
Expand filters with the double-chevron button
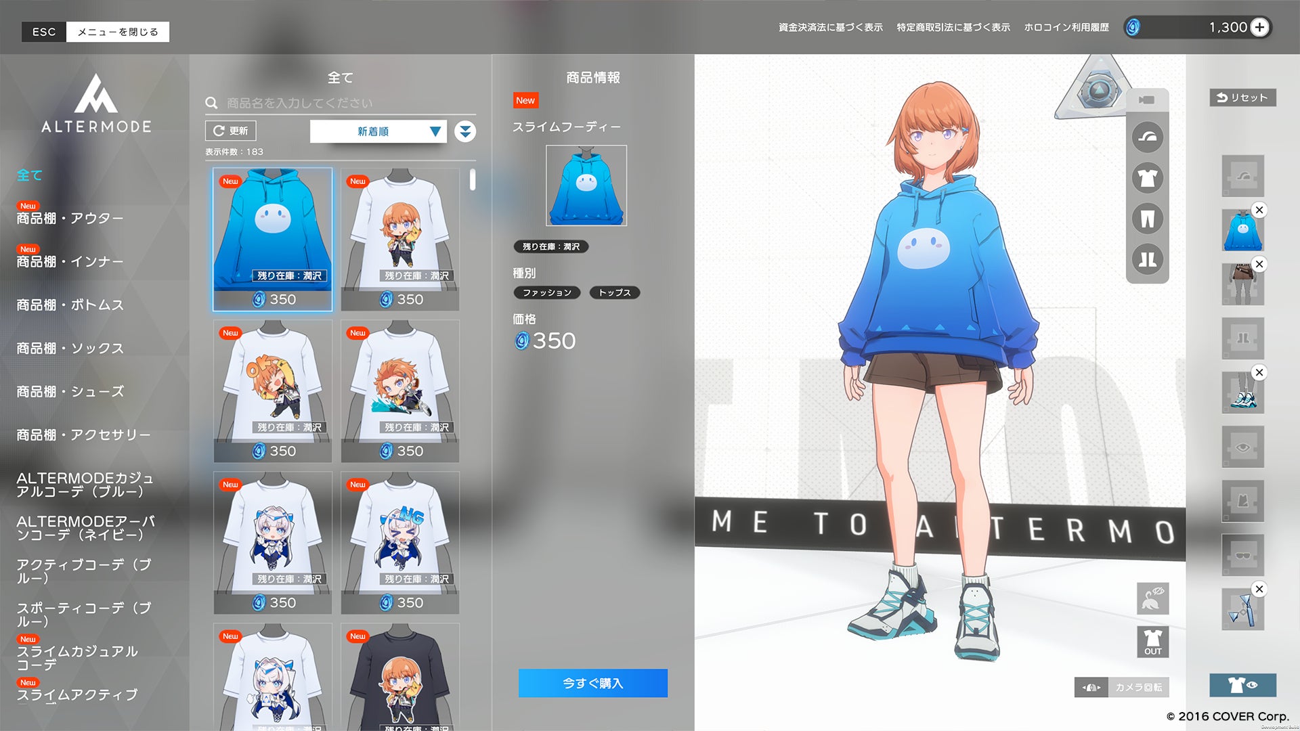click(x=465, y=131)
